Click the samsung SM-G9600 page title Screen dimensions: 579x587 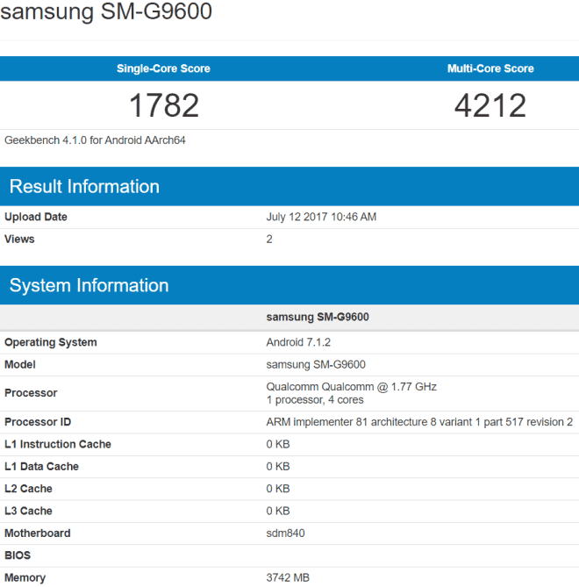click(x=106, y=13)
